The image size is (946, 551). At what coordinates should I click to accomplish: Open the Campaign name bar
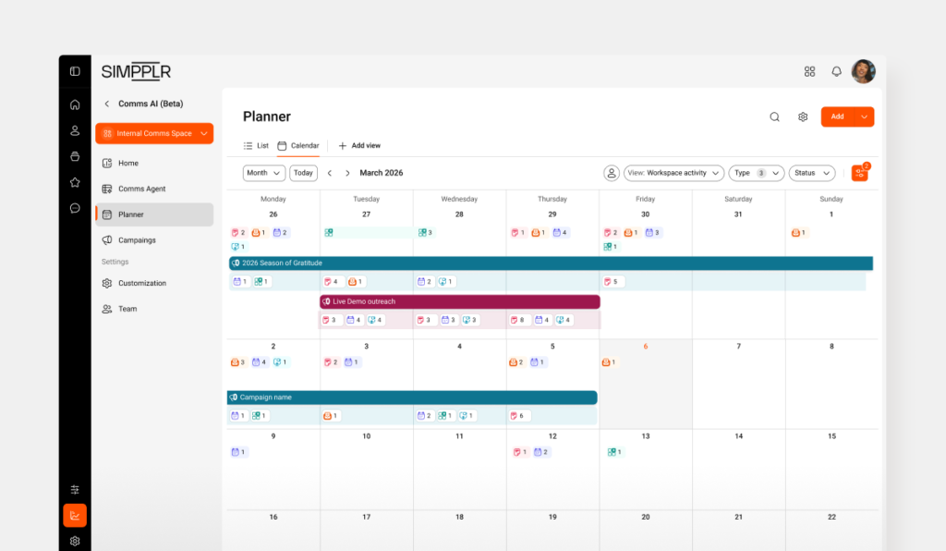click(412, 398)
